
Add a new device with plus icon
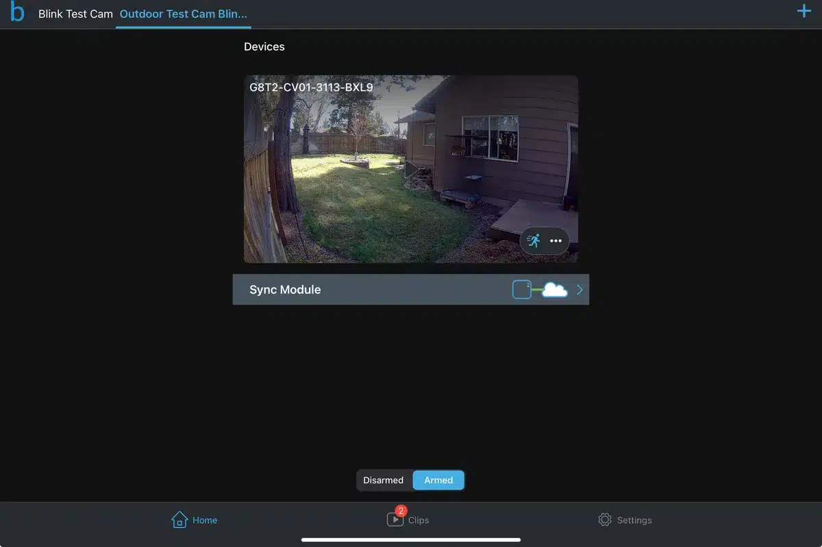tap(804, 12)
